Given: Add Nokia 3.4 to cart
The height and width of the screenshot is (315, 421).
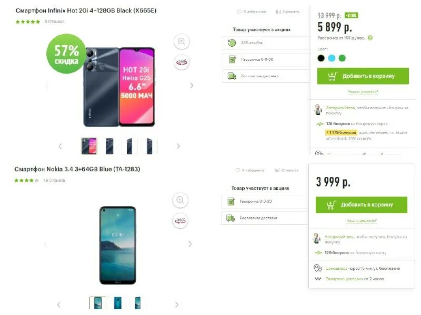Looking at the screenshot, I should [x=362, y=205].
